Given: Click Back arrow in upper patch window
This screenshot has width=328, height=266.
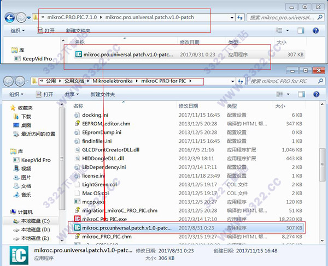Looking at the screenshot, I should [x=10, y=17].
